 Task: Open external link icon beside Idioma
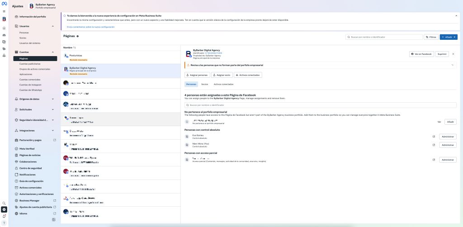(55, 213)
